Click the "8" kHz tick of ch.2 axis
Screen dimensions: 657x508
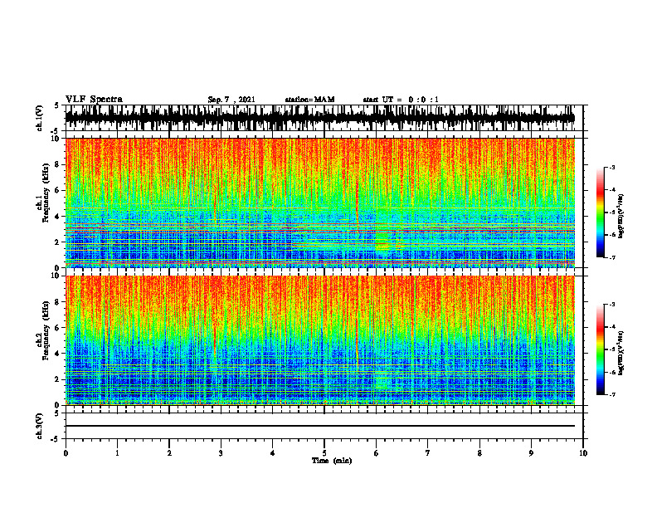[58, 302]
